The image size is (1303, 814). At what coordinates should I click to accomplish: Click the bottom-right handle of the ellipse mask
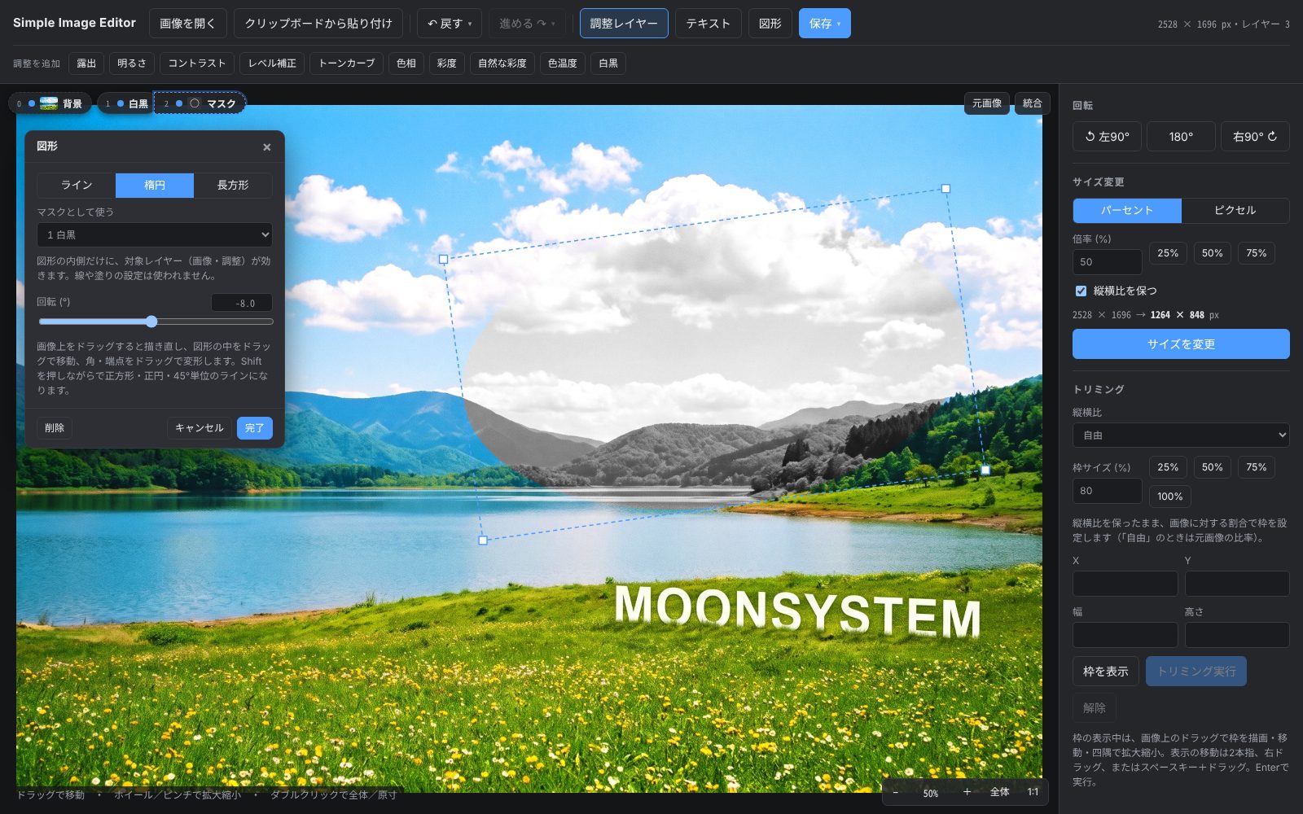tap(985, 470)
